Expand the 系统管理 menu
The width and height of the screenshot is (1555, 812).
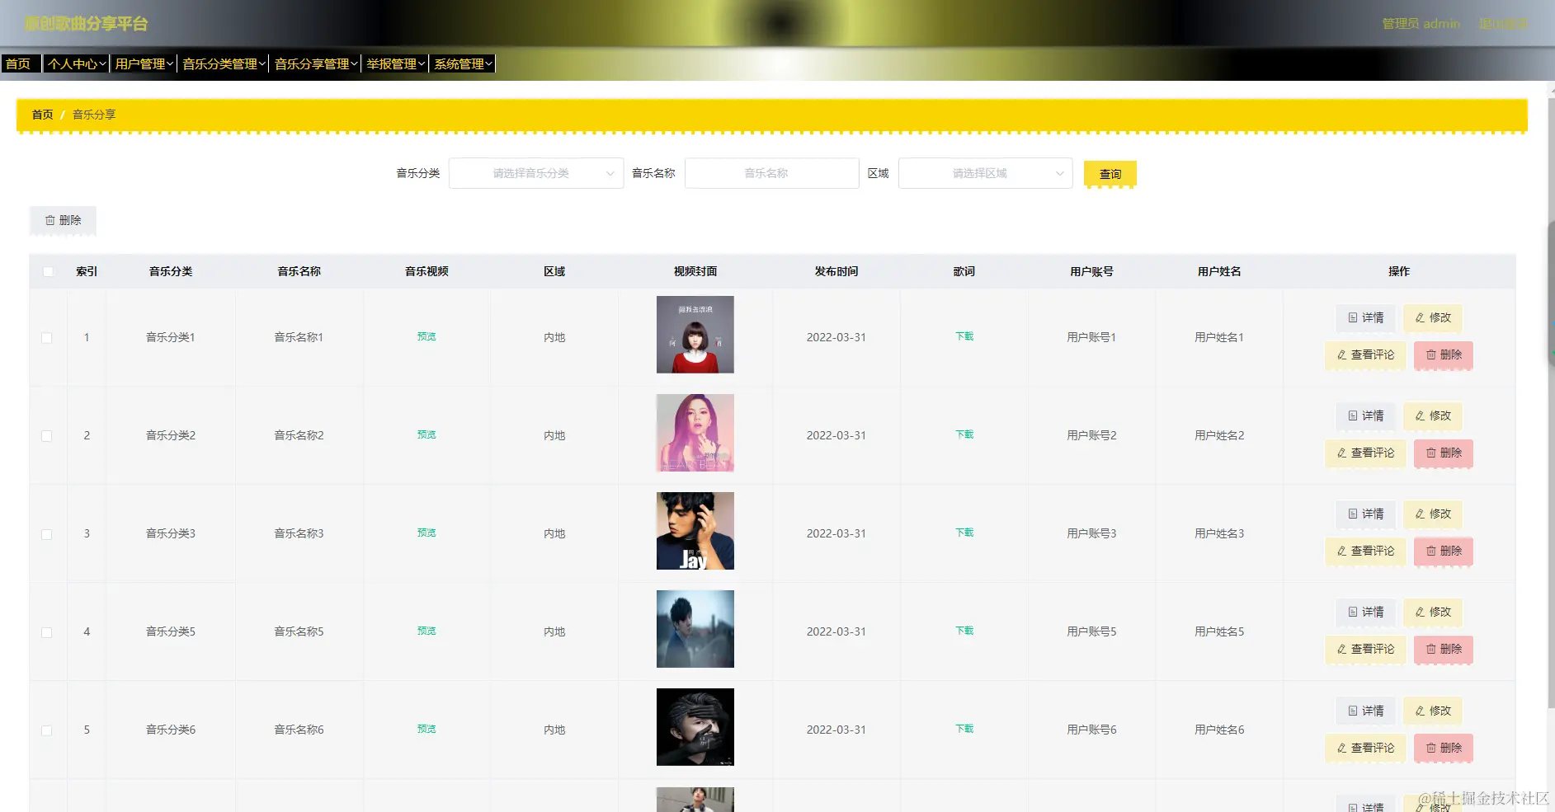point(463,63)
